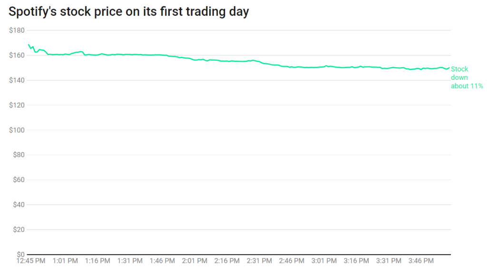Click the 3:46 PM time label
Image resolution: width=487 pixels, height=270 pixels.
421,261
